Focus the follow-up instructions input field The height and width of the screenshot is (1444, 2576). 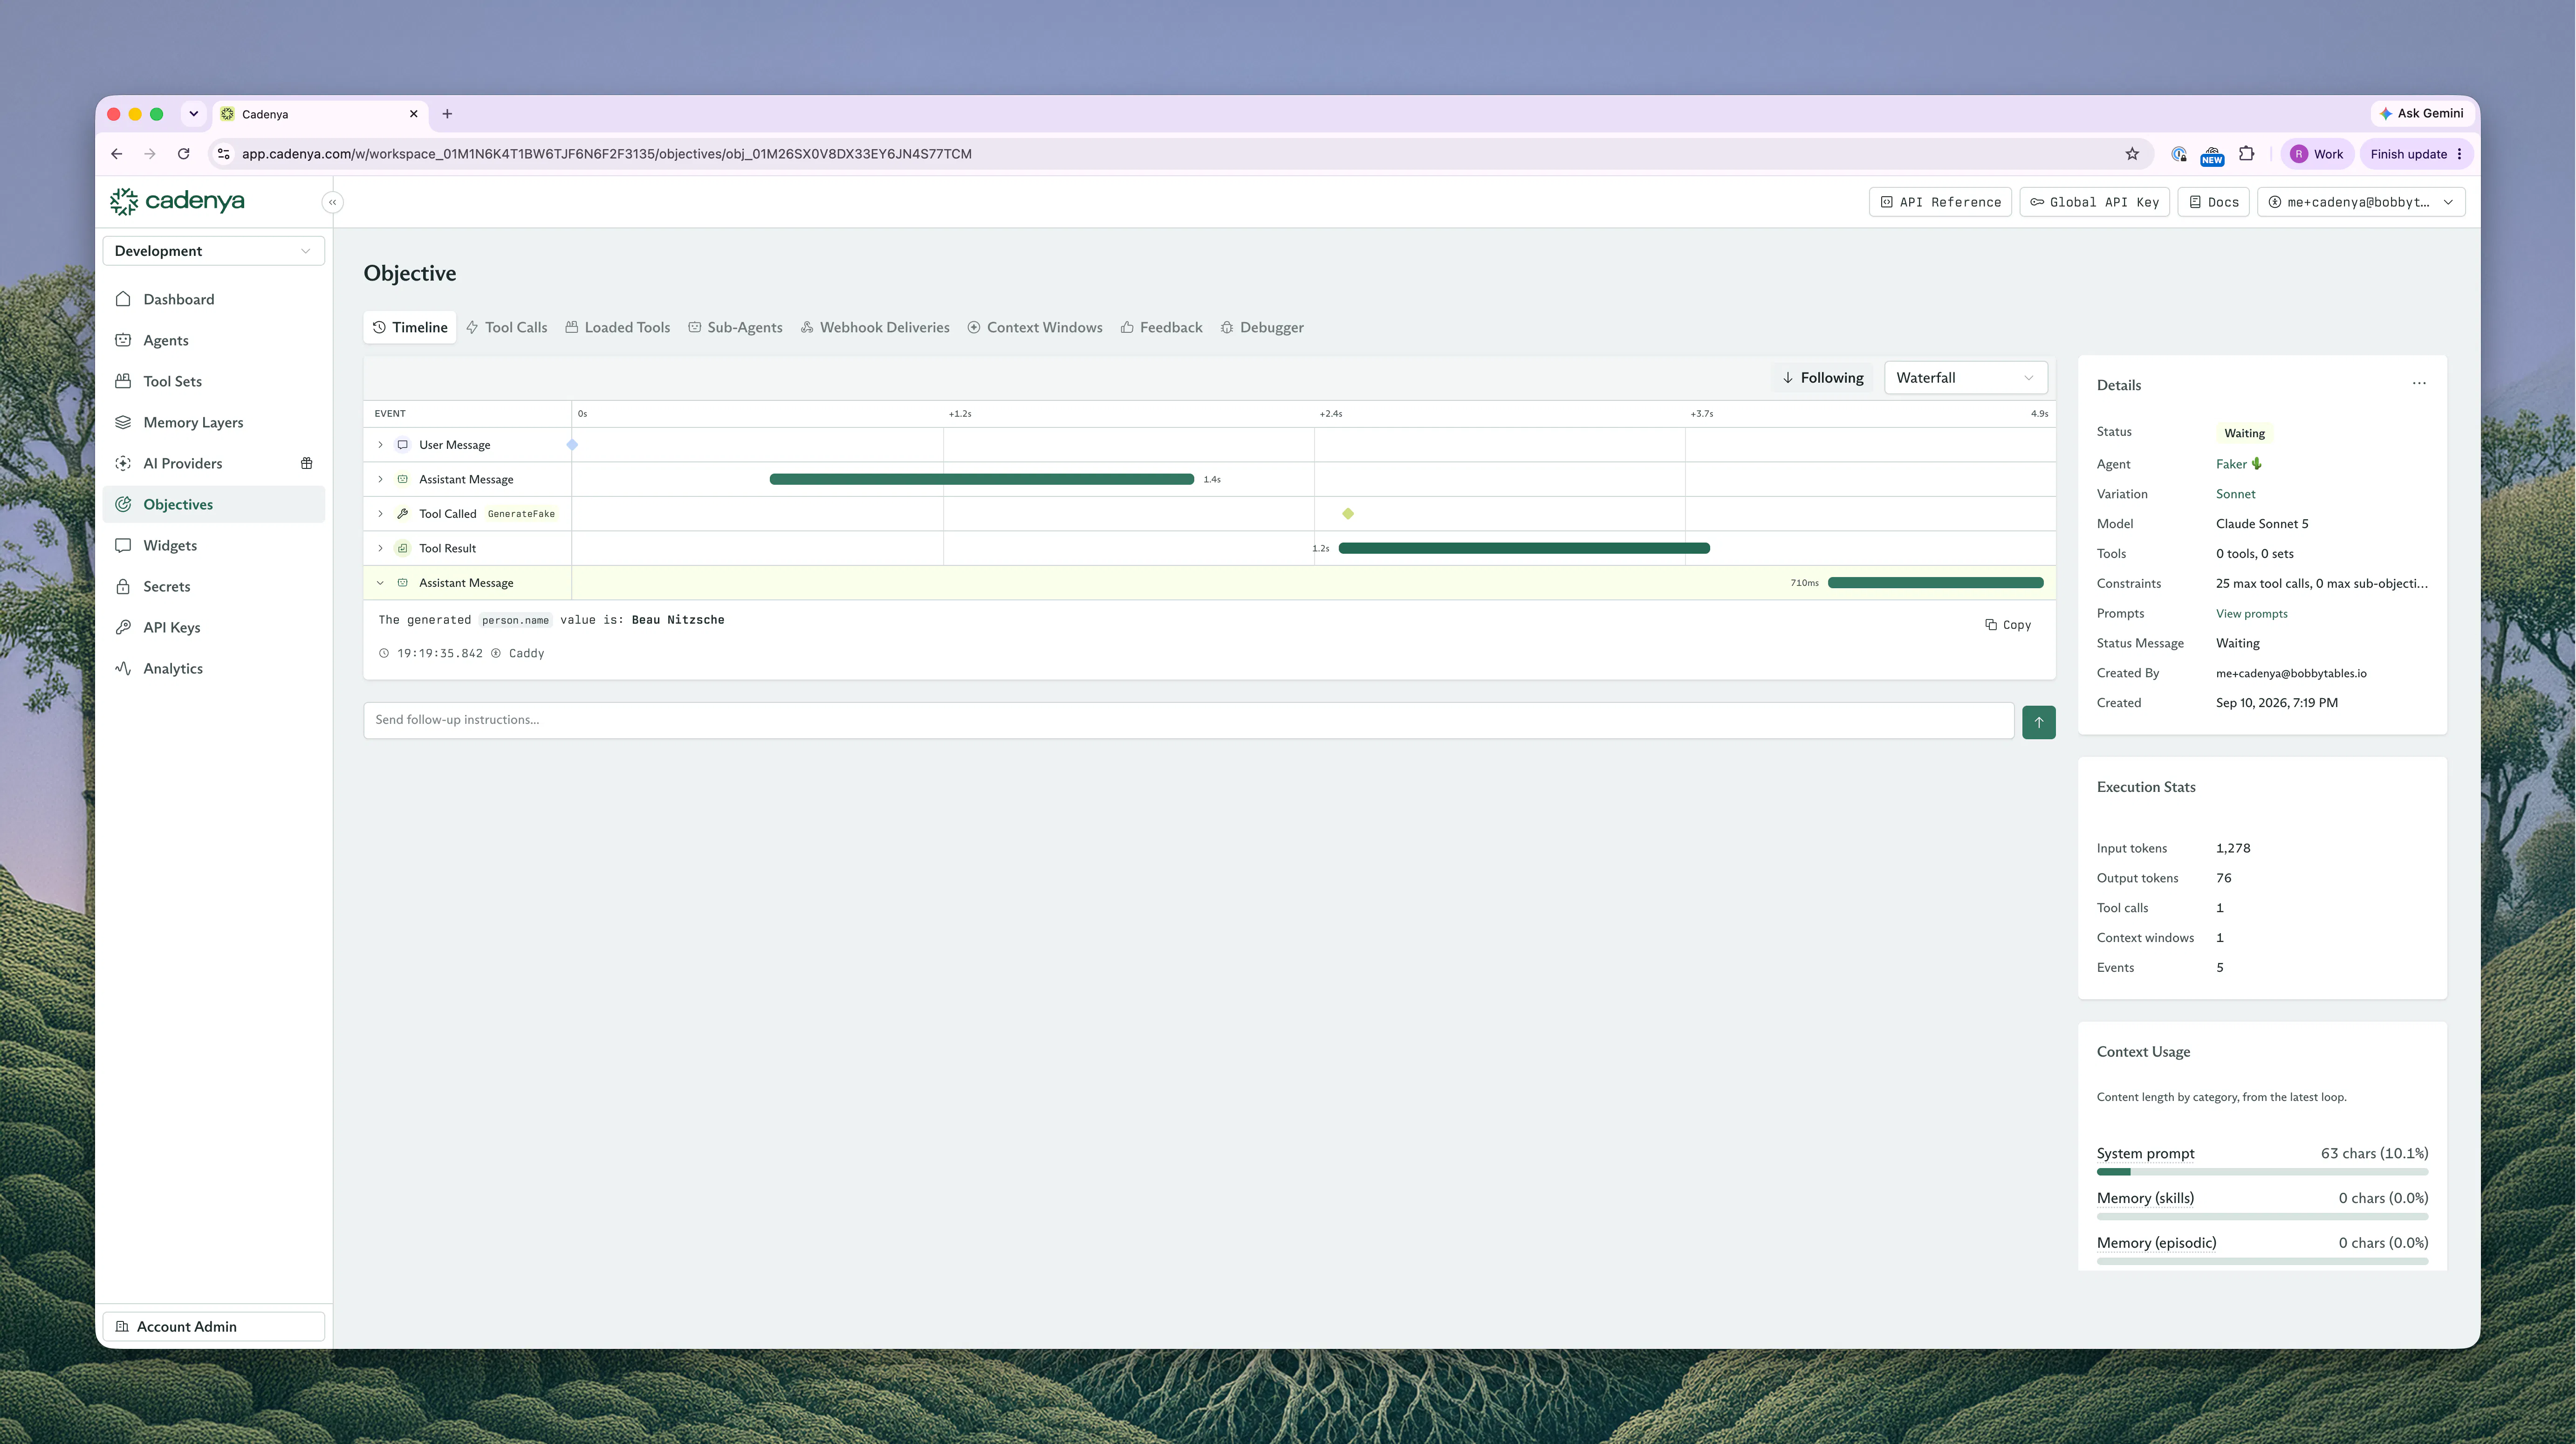coord(1188,720)
